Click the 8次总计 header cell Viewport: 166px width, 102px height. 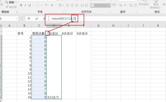click(x=69, y=33)
